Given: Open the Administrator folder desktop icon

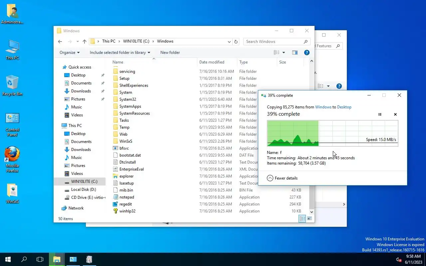Looking at the screenshot, I should pyautogui.click(x=12, y=14).
